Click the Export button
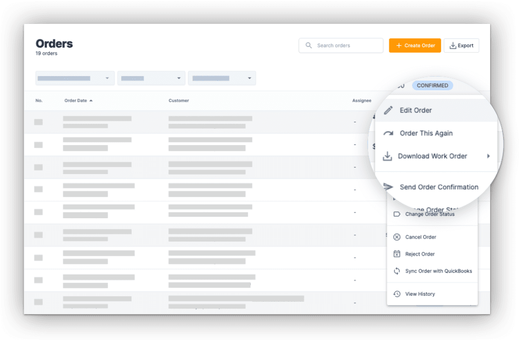The image size is (519, 341). (x=461, y=45)
